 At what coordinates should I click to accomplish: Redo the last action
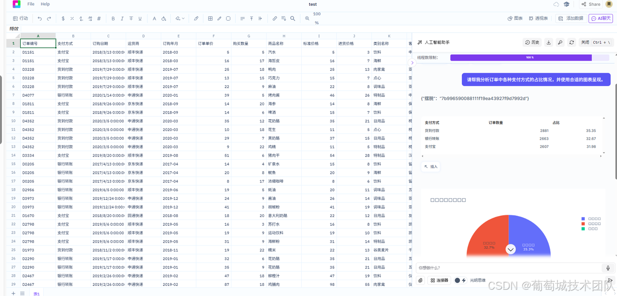point(49,18)
